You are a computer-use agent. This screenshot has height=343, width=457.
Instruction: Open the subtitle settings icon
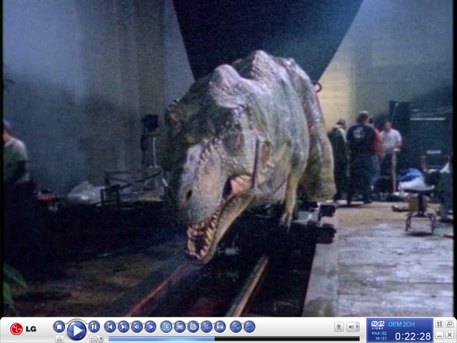point(180,327)
